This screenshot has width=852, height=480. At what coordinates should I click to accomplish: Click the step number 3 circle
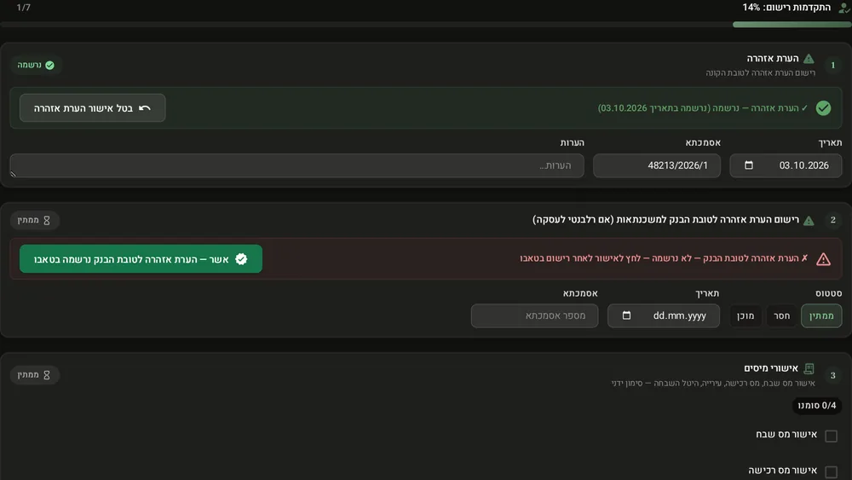click(x=833, y=375)
